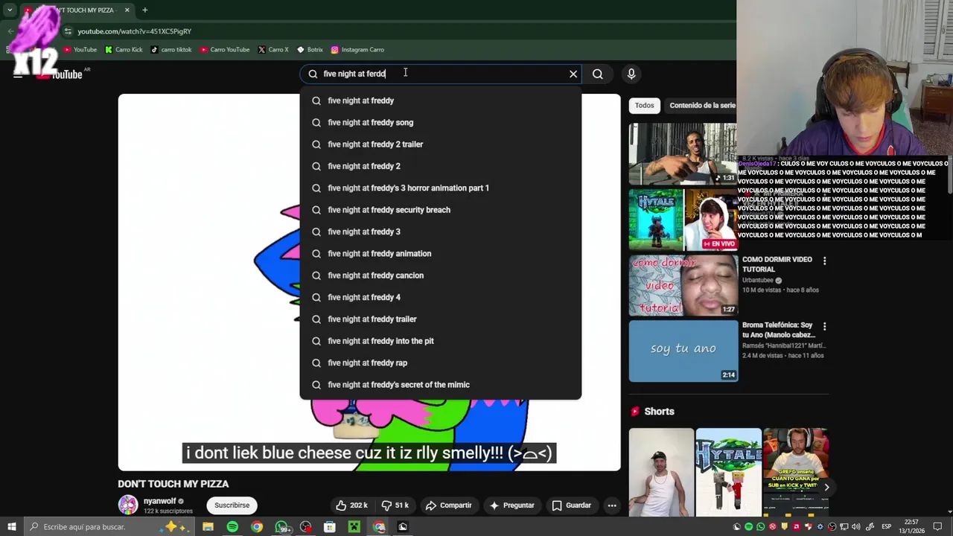Click the nyanwolf channel name
Viewport: 953px width, 536px height.
tap(159, 501)
